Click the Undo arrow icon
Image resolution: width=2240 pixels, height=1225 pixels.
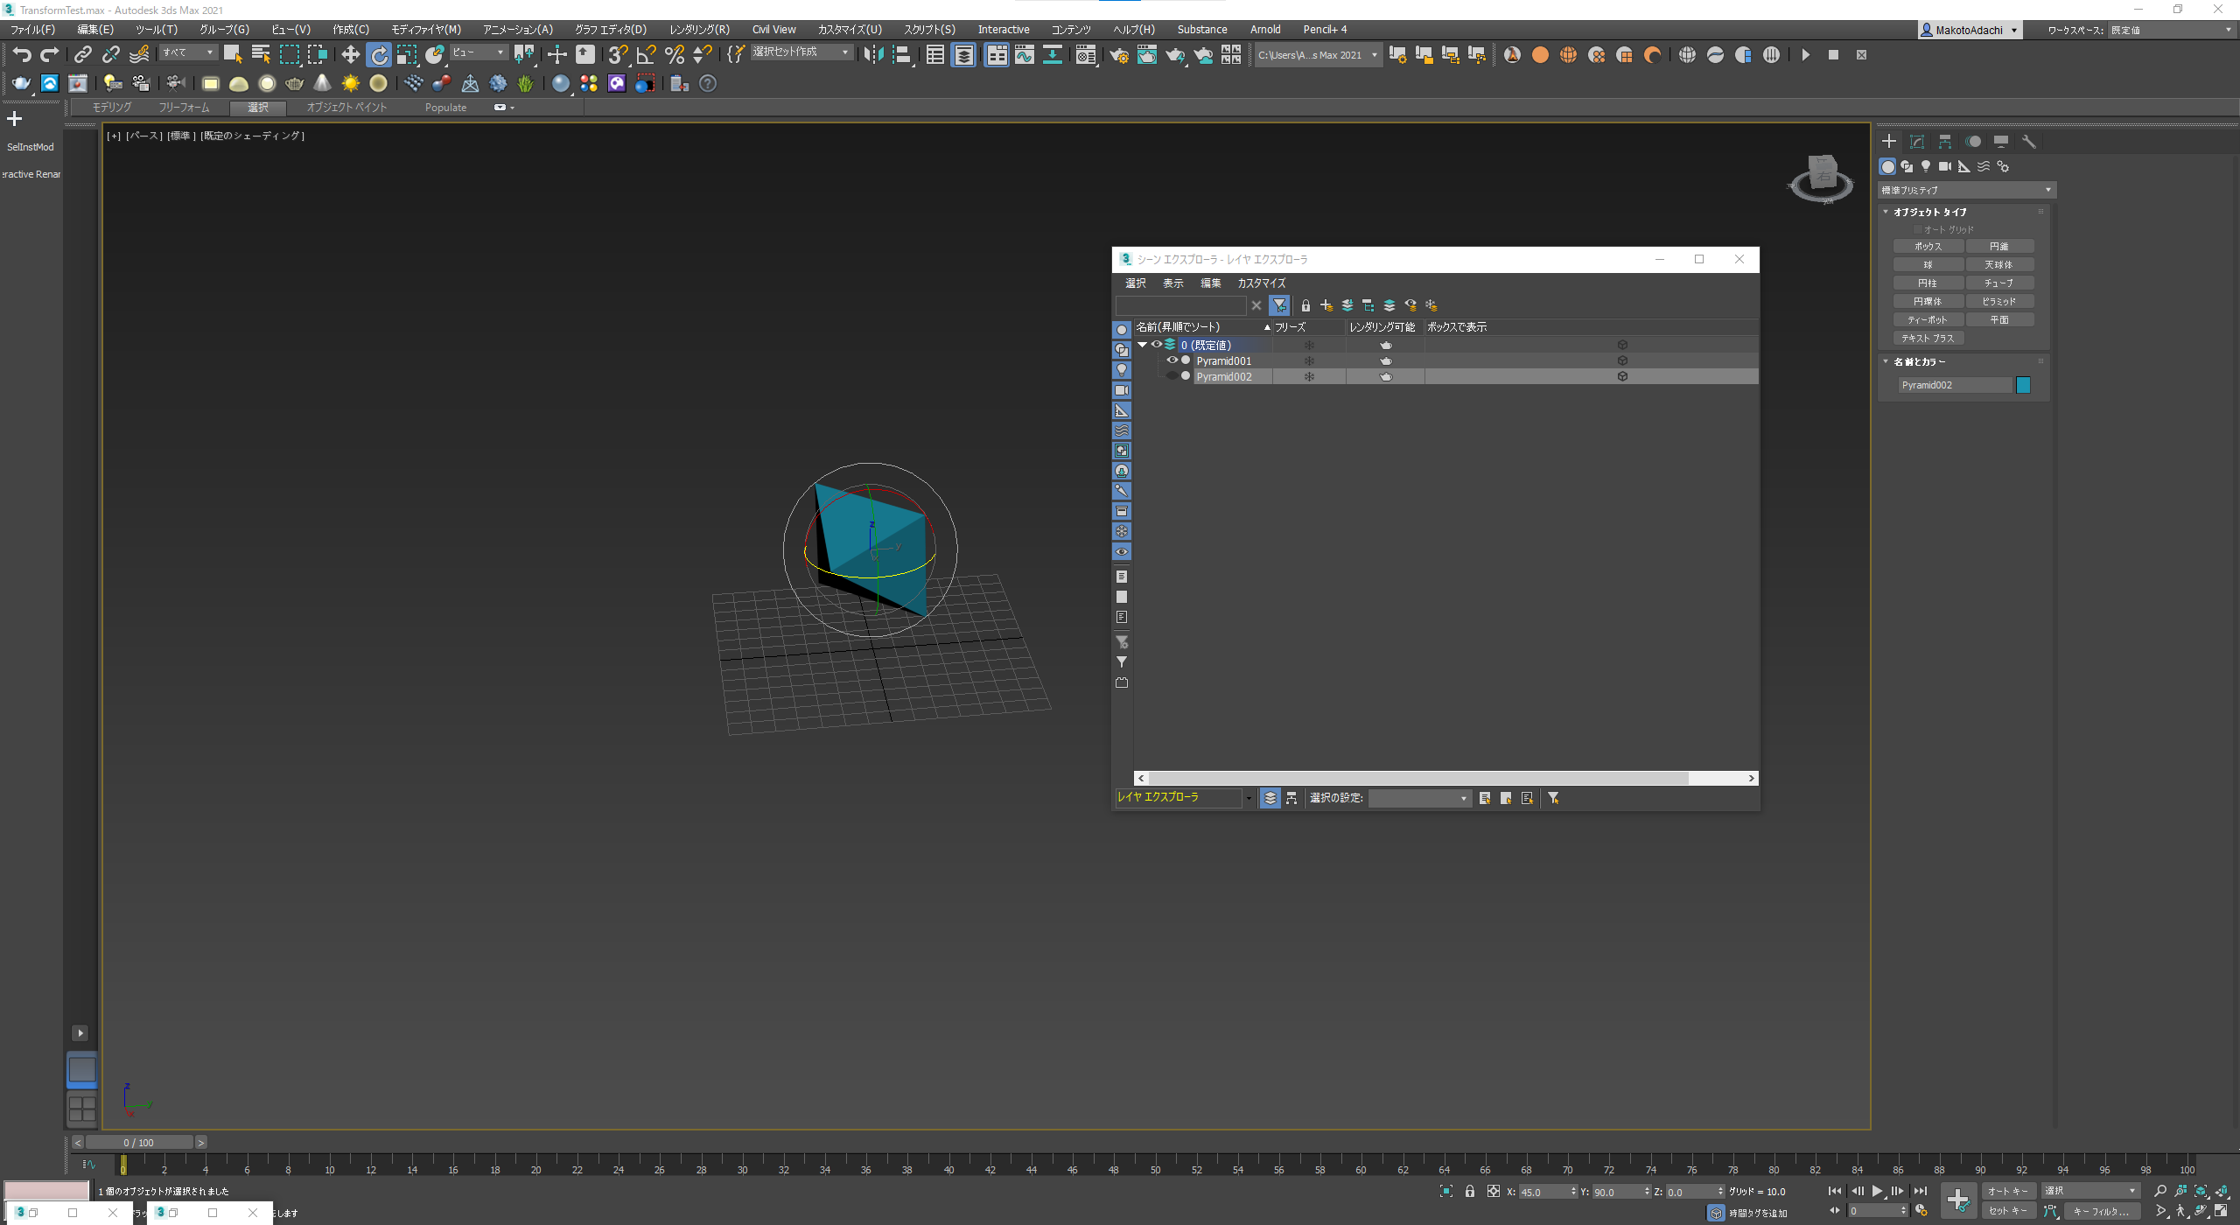pyautogui.click(x=21, y=55)
